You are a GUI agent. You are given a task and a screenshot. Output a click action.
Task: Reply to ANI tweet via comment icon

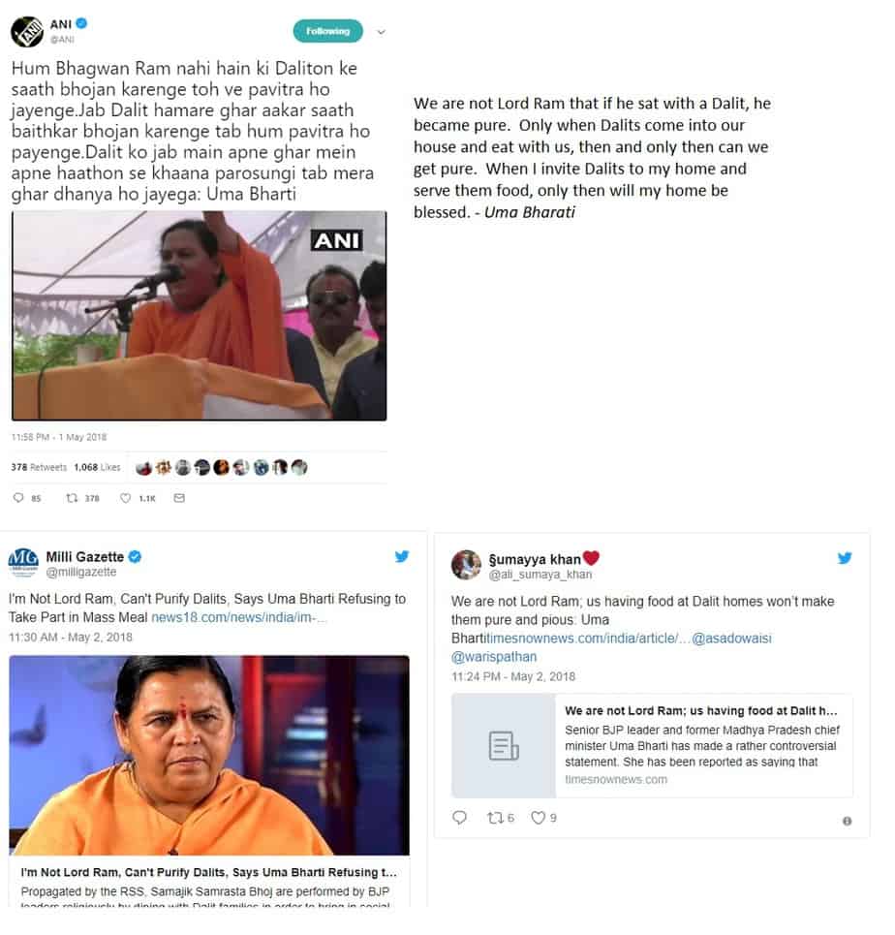point(18,498)
